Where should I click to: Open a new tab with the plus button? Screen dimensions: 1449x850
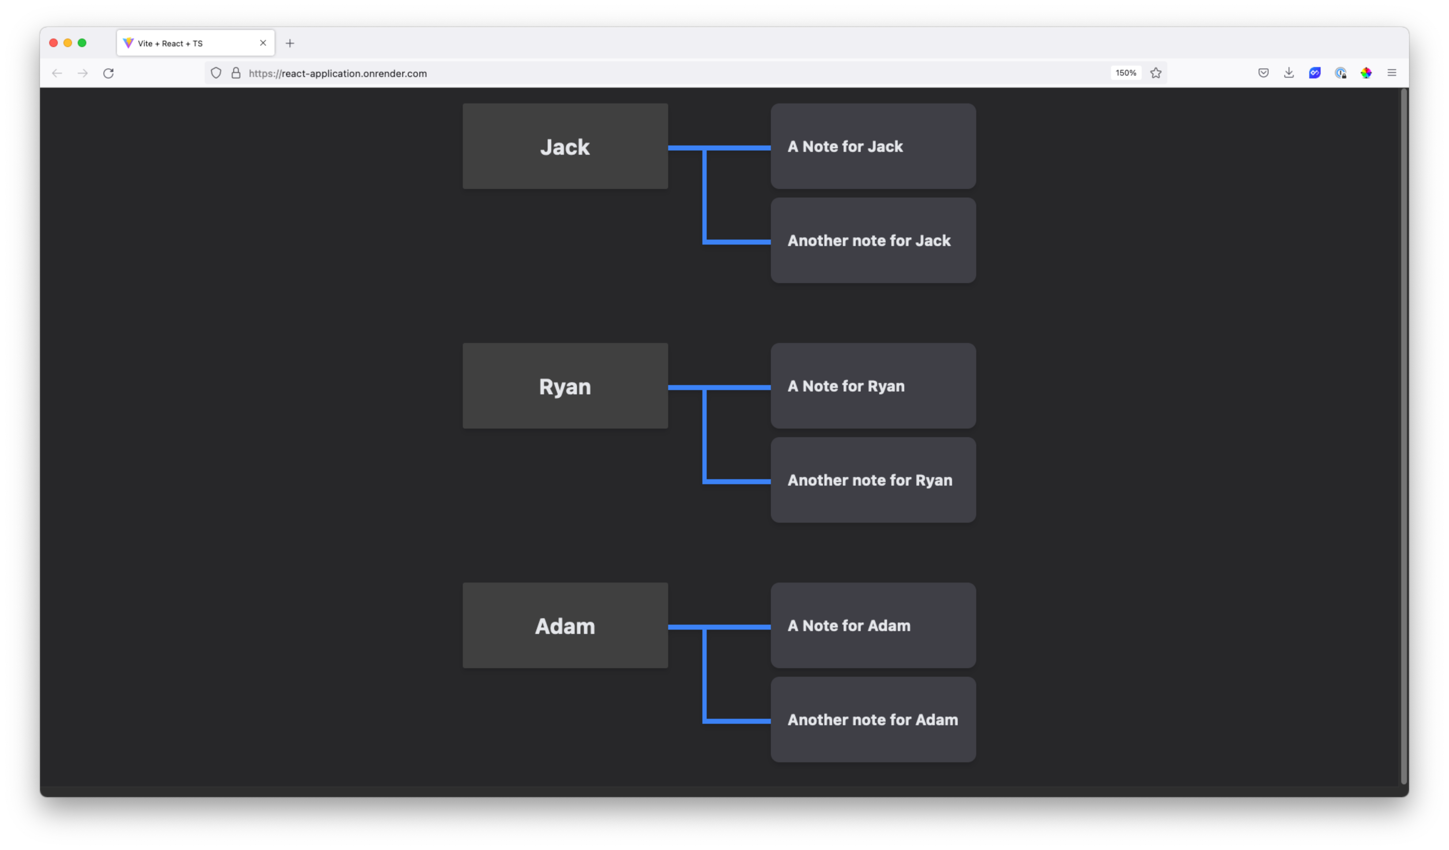pyautogui.click(x=290, y=43)
